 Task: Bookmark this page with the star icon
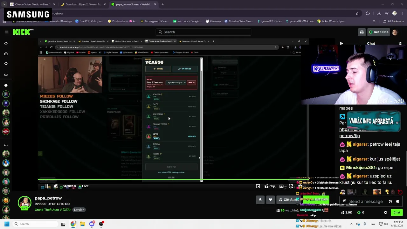coord(357,13)
